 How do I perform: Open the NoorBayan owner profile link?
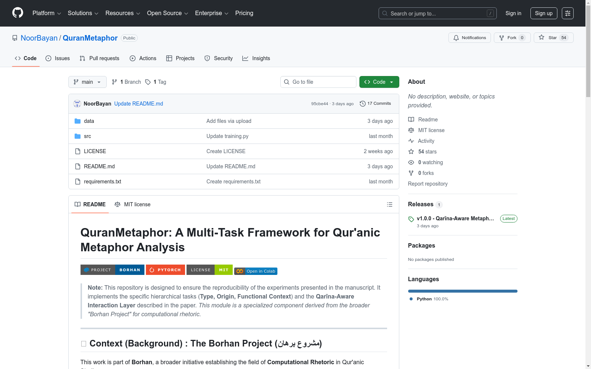pos(39,38)
